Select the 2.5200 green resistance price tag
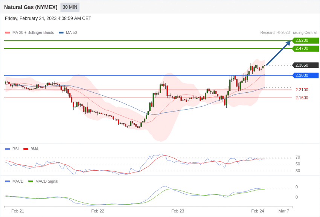Image resolution: width=320 pixels, height=217 pixels. (305, 40)
